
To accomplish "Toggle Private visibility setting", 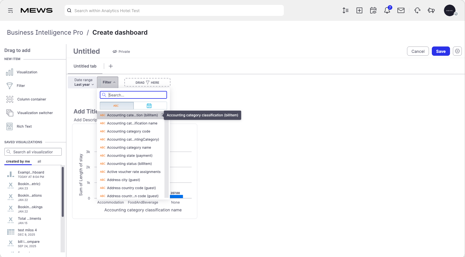I will pyautogui.click(x=121, y=51).
